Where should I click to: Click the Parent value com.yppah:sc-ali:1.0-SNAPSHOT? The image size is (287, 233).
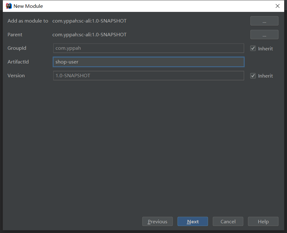(x=89, y=34)
